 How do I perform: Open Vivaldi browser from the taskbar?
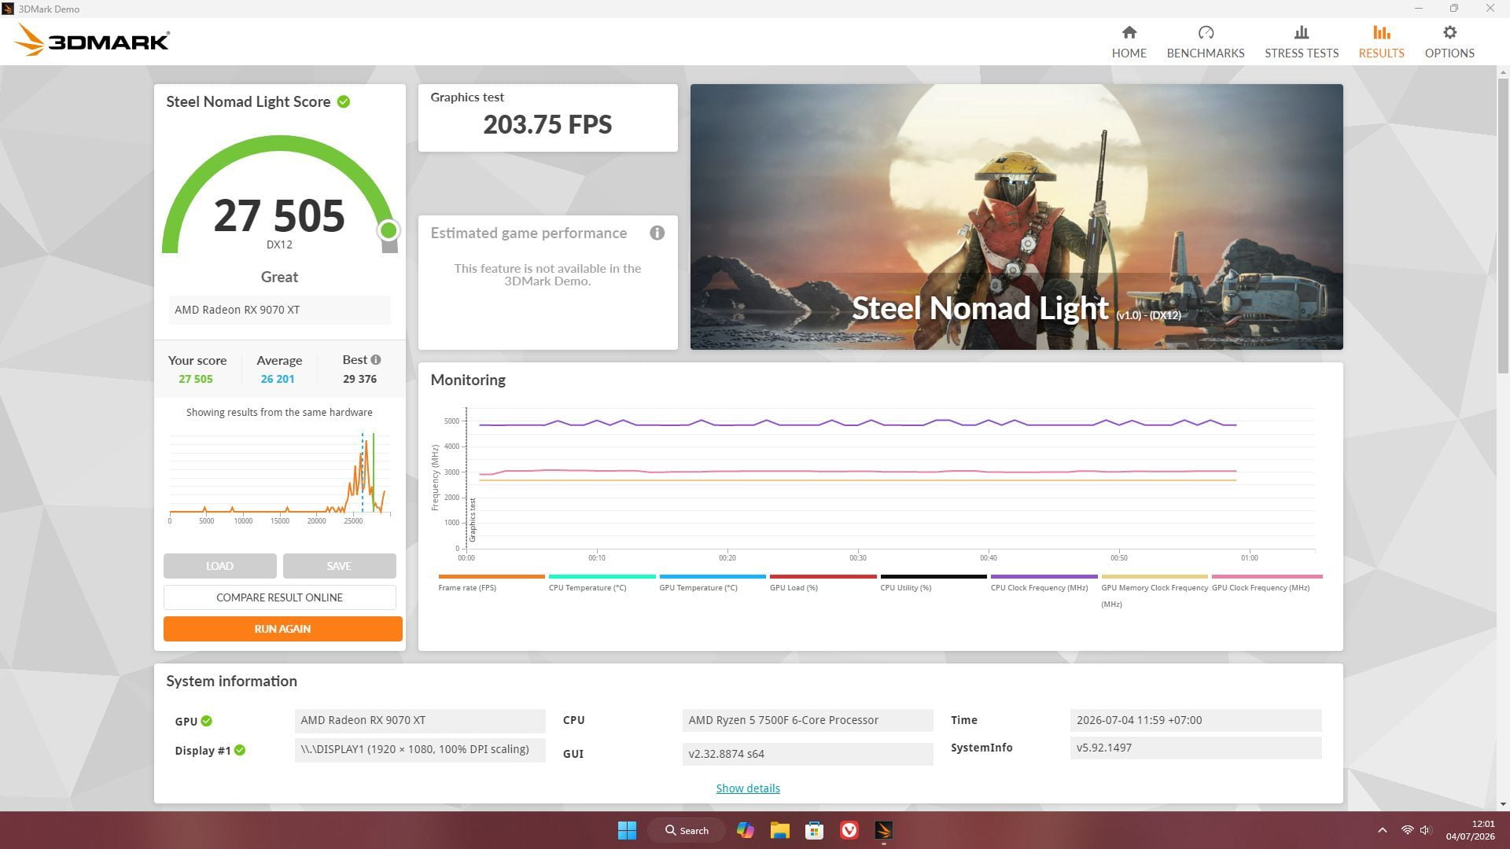pos(849,830)
